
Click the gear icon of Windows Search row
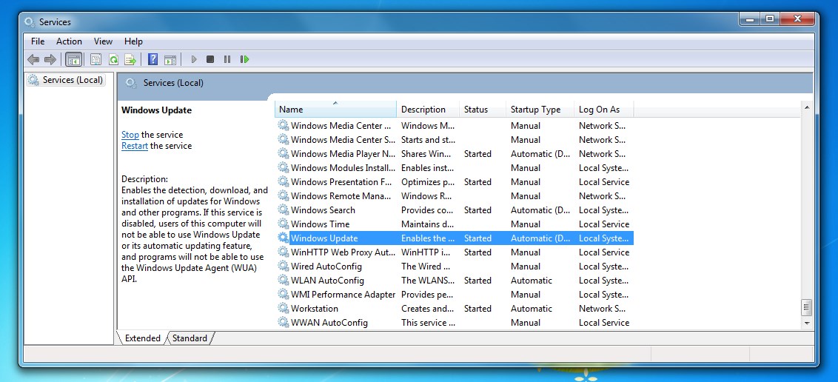point(284,210)
